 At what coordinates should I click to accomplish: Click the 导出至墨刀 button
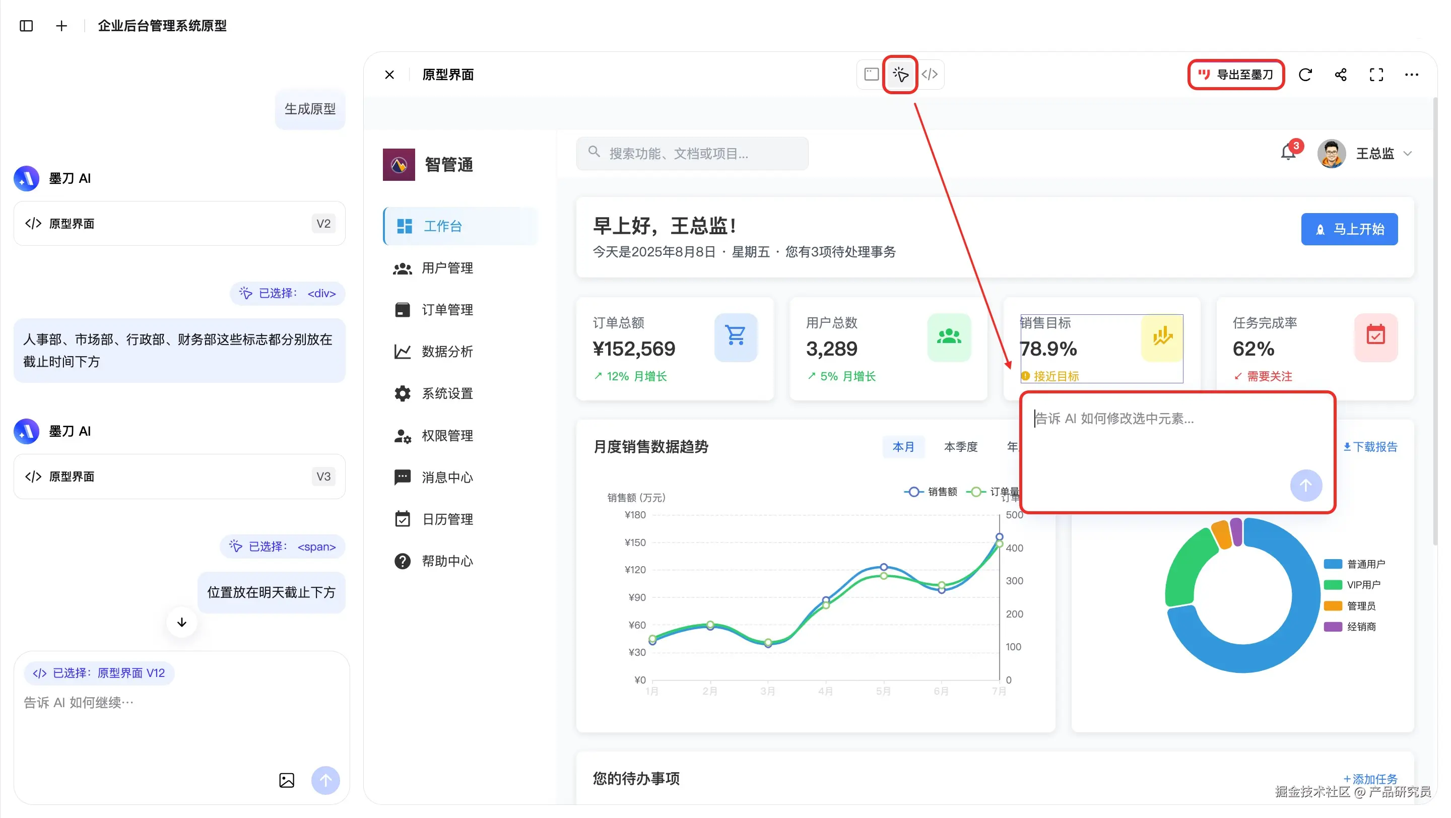click(x=1235, y=75)
